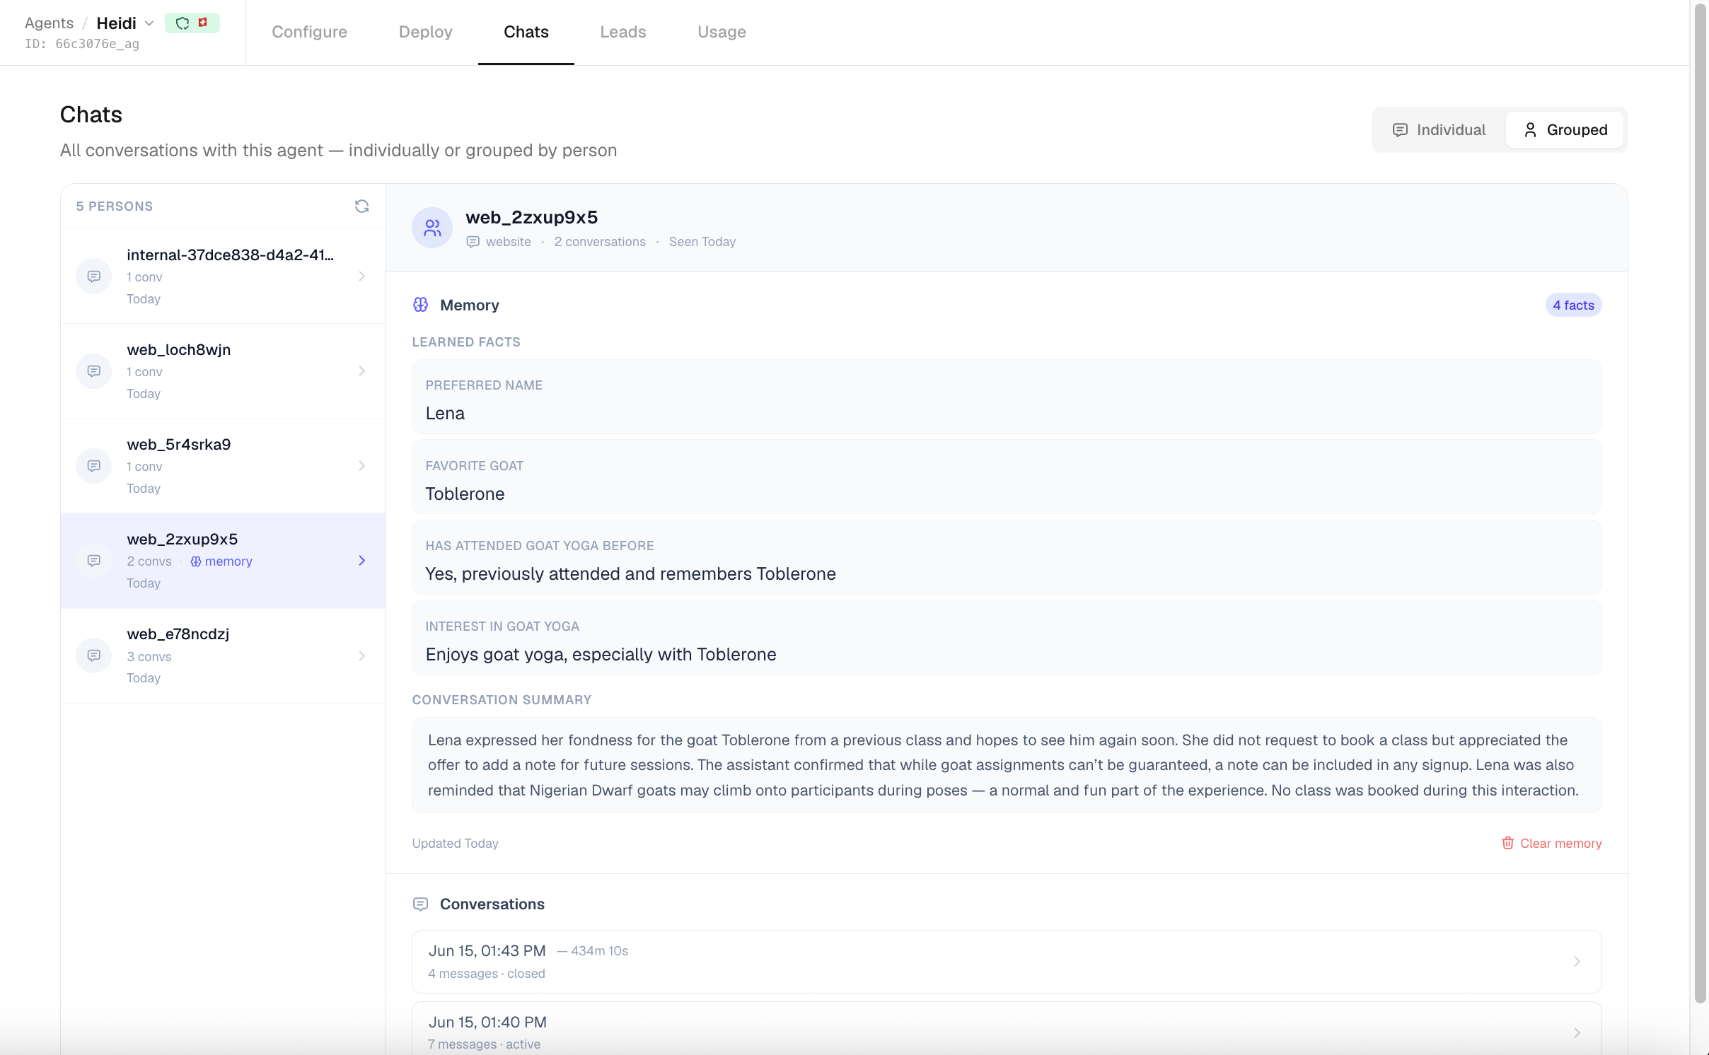
Task: Click chat icon for web_loch8wjn
Action: point(93,371)
